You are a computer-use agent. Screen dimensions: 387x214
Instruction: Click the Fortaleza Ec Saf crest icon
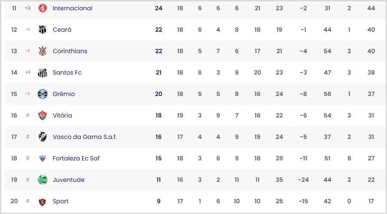(x=43, y=158)
